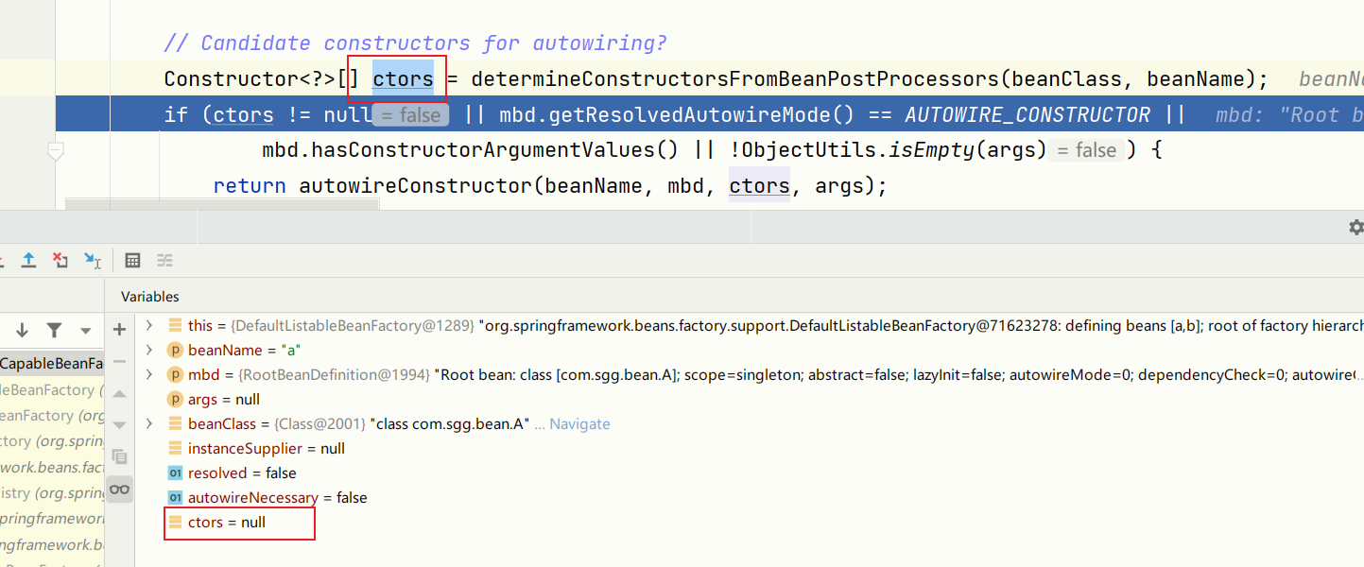Select the 'args = null' variable row
Image resolution: width=1364 pixels, height=567 pixels.
(750, 399)
